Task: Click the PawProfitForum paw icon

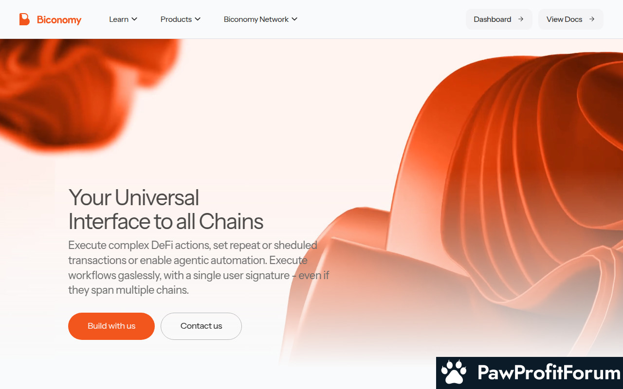Action: point(454,373)
